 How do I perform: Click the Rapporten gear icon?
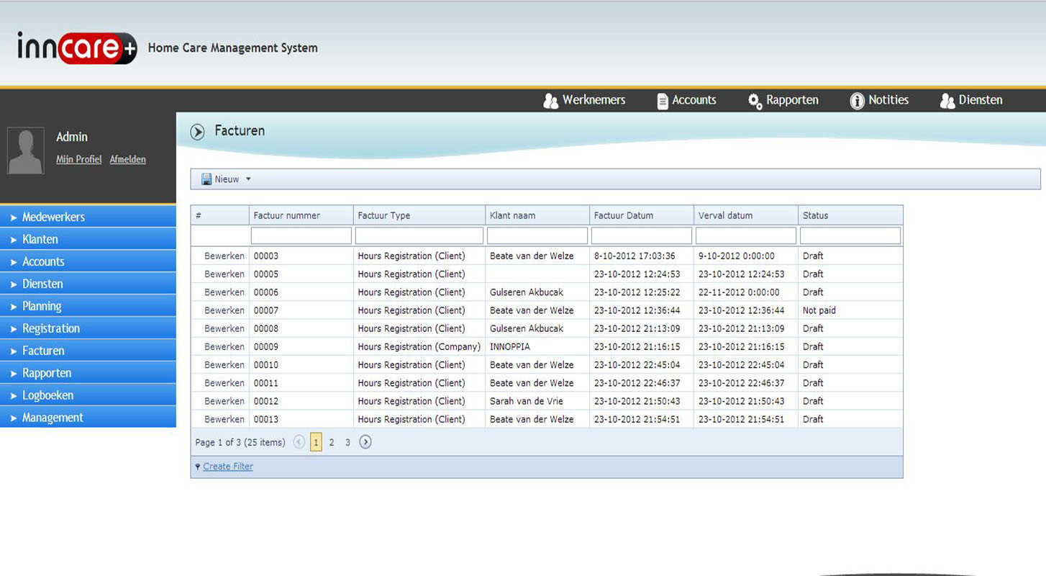[x=755, y=101]
